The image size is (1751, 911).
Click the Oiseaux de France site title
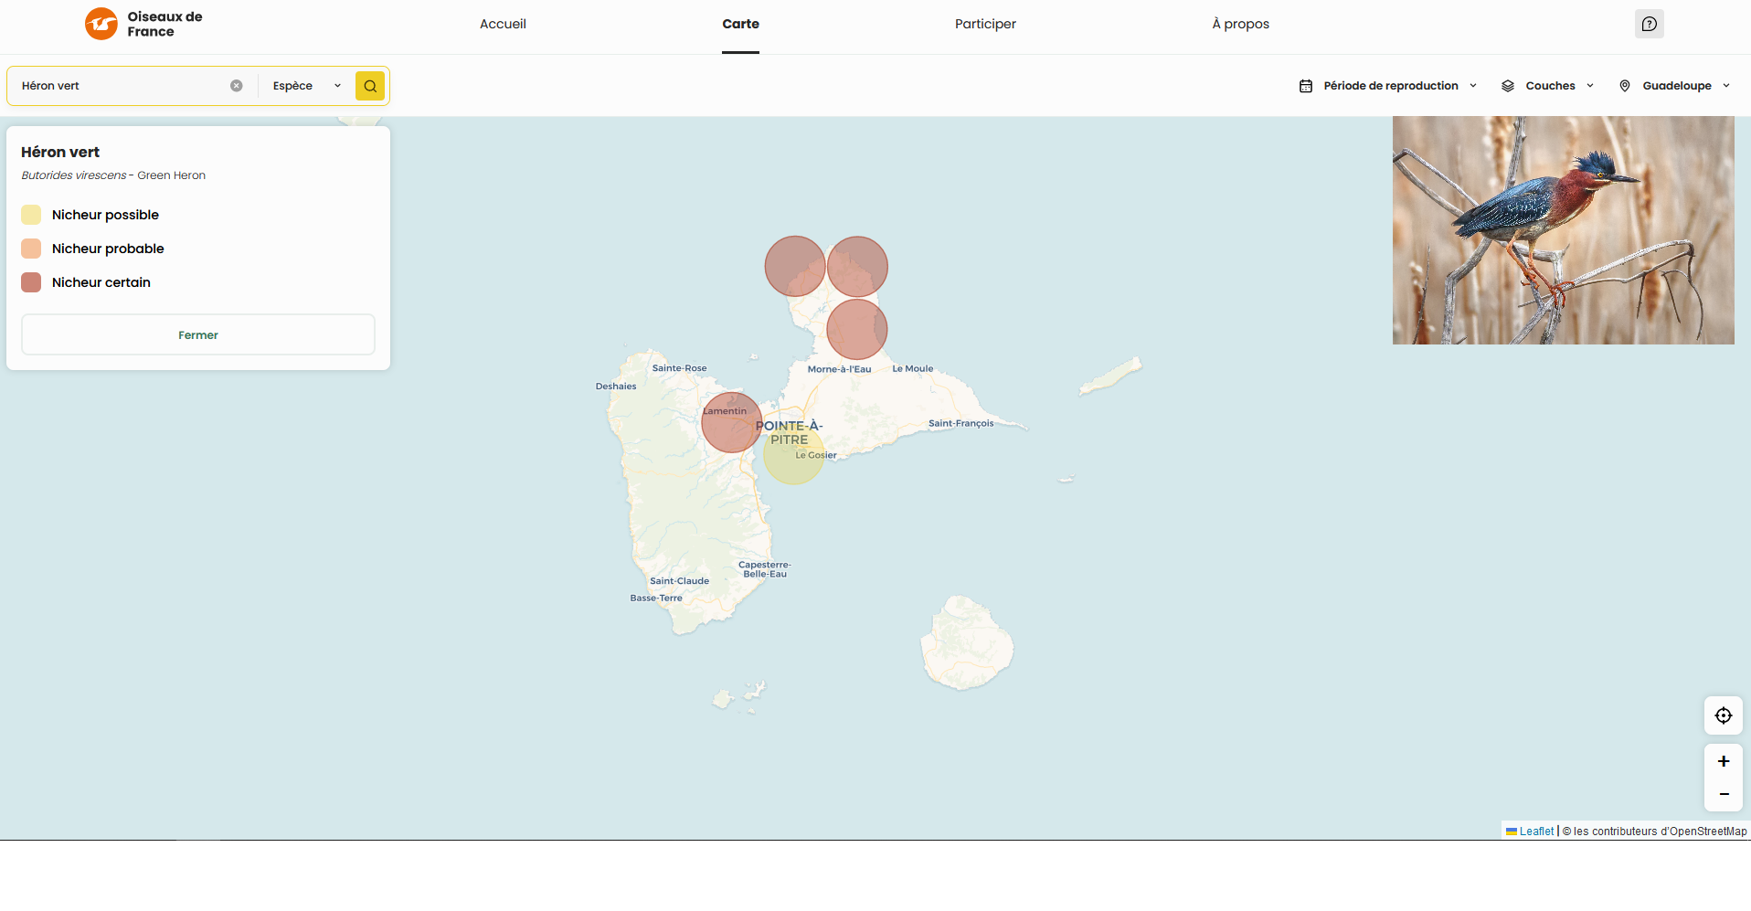(164, 24)
